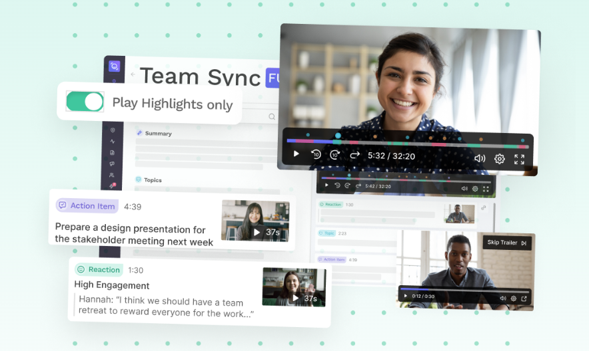Play the smaller 5:42 / 32:20 video
The image size is (589, 351).
tap(326, 185)
